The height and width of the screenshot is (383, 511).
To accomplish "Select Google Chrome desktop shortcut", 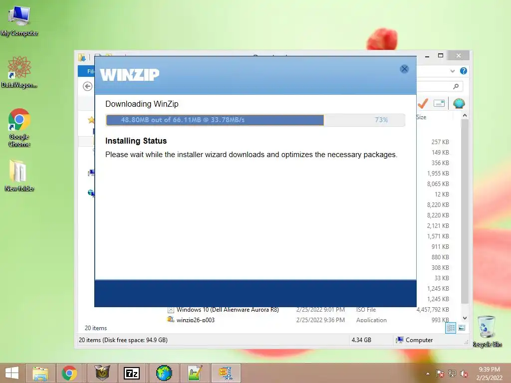I will click(x=19, y=127).
